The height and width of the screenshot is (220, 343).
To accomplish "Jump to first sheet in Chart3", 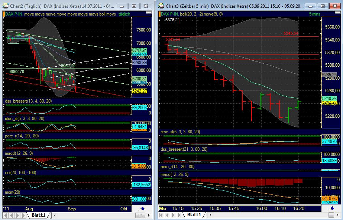I will point(161,215).
